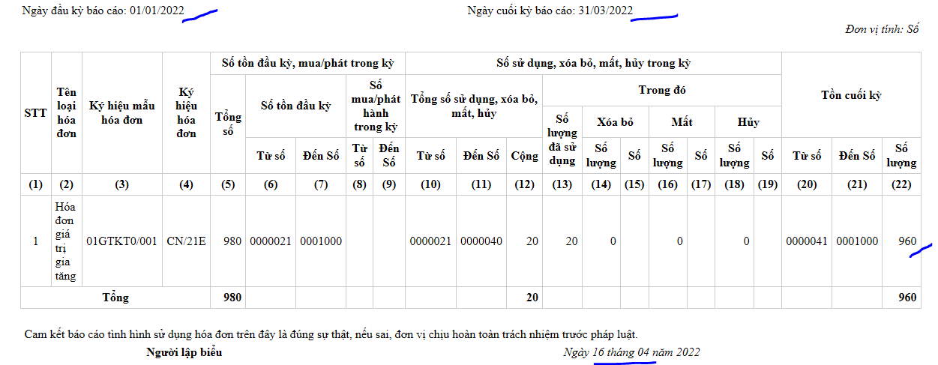Select the date "Ngày 16 tháng 04 năm 2022"
This screenshot has height=365, width=938.
pyautogui.click(x=631, y=352)
